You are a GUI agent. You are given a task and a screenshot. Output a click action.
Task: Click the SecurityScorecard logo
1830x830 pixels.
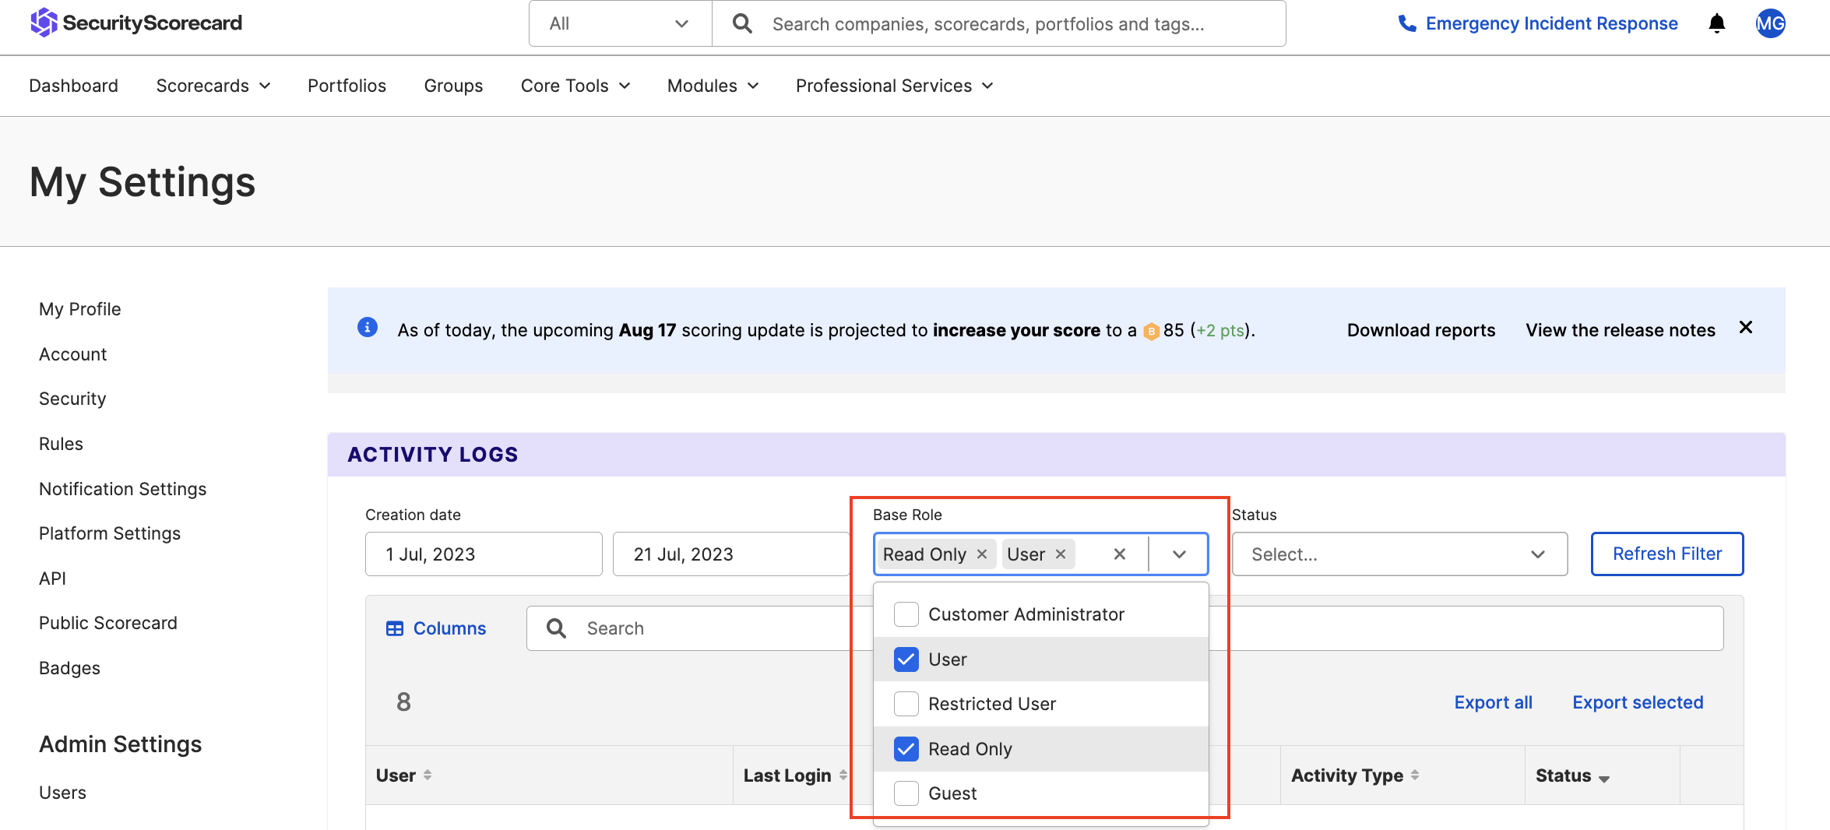(x=135, y=23)
